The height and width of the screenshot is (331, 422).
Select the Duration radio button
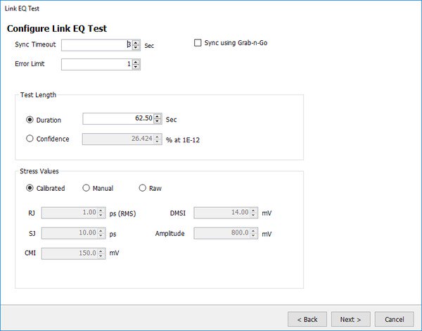tap(30, 120)
